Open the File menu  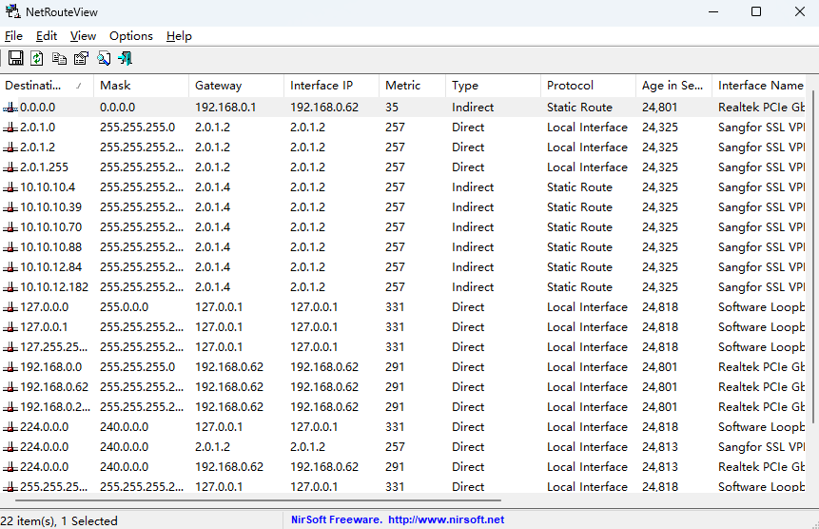13,36
